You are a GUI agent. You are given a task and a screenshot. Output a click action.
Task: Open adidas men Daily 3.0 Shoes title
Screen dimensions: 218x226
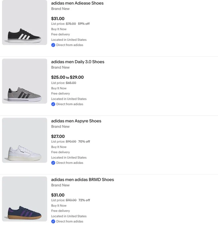pyautogui.click(x=78, y=62)
